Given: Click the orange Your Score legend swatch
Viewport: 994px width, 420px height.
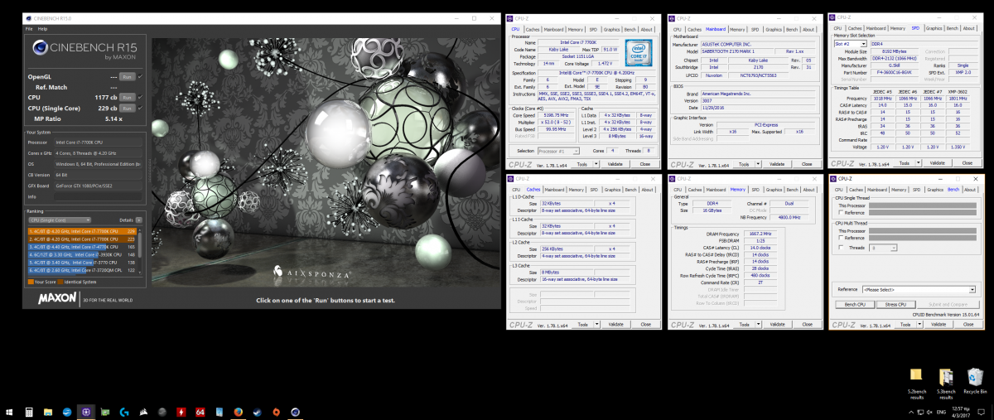Looking at the screenshot, I should tap(31, 282).
